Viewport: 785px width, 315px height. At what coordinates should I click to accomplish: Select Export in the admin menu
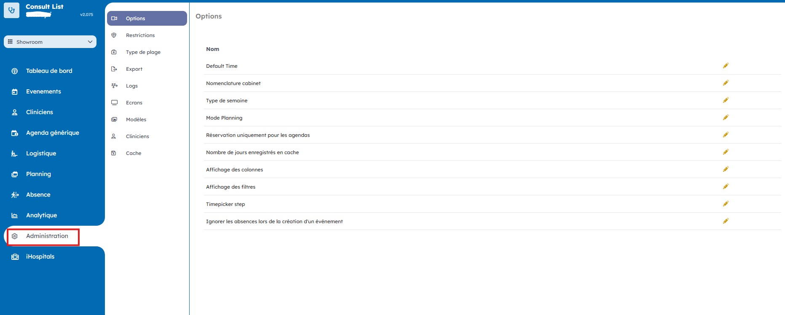coord(134,69)
